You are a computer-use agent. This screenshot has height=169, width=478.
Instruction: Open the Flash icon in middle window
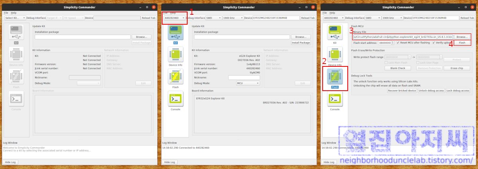click(x=176, y=76)
